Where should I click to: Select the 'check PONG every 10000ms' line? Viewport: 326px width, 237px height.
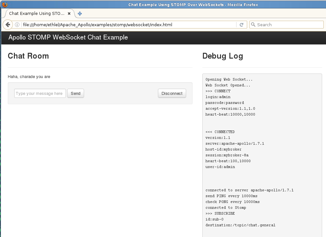pos(232,202)
